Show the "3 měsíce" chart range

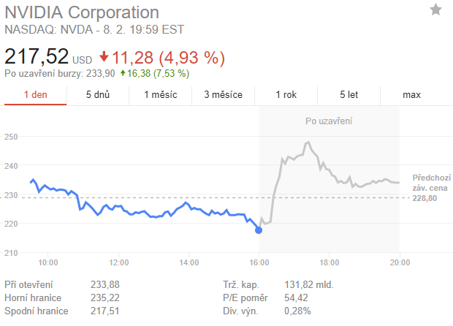222,95
